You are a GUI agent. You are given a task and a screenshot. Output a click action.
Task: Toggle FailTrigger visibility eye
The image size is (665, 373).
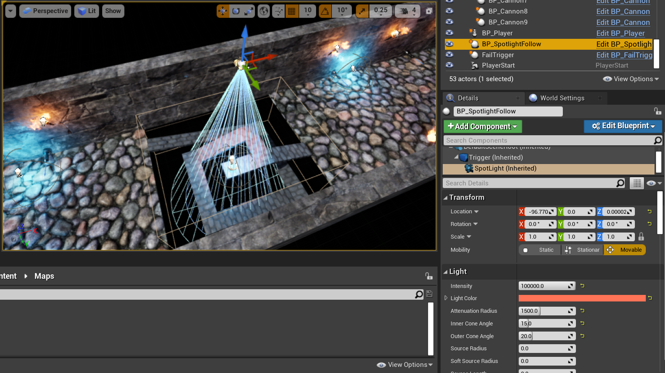(x=449, y=55)
